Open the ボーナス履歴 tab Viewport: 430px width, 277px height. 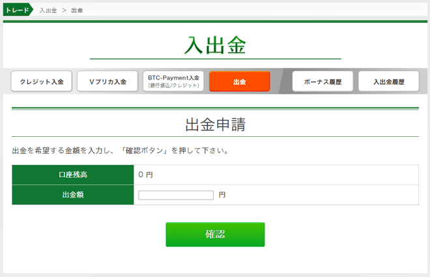tap(322, 81)
